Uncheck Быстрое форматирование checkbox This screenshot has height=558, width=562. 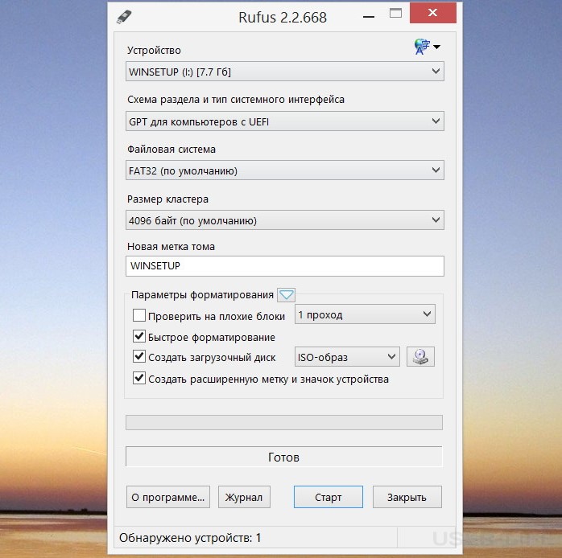pyautogui.click(x=139, y=336)
